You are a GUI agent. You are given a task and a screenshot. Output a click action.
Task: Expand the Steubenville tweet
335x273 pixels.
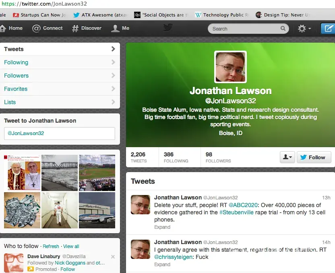(x=162, y=227)
